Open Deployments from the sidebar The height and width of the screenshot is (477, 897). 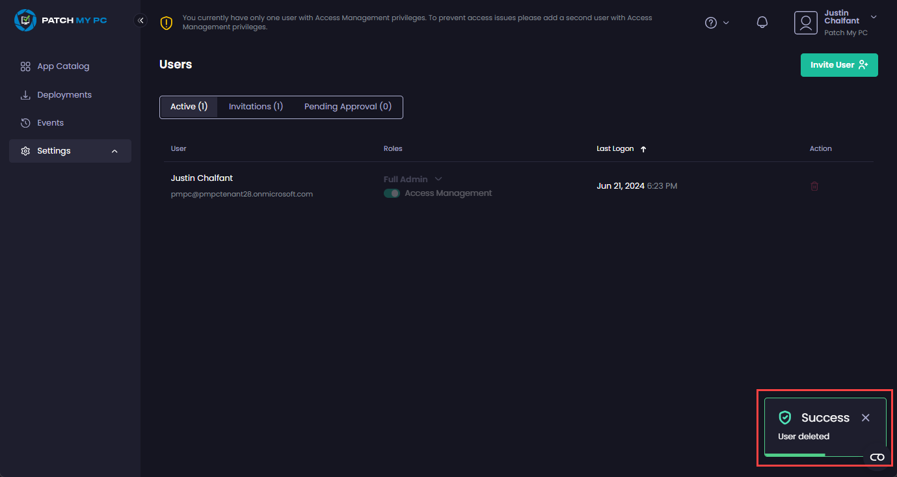[64, 95]
